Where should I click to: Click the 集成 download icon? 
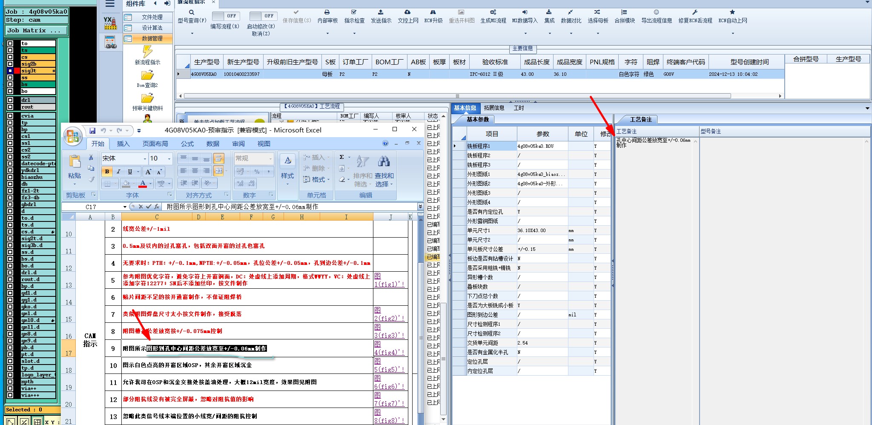[x=549, y=12]
